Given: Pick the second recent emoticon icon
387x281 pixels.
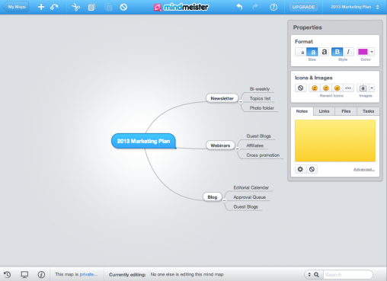Looking at the screenshot, I should pos(326,88).
